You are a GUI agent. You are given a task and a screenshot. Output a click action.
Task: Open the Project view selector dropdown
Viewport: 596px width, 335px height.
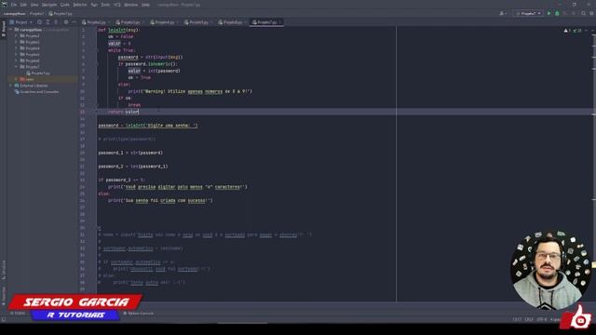20,22
